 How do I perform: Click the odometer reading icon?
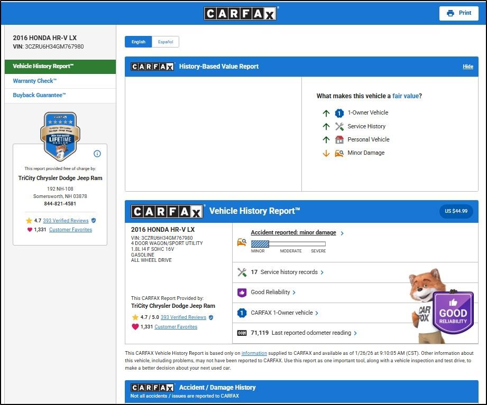pos(242,333)
